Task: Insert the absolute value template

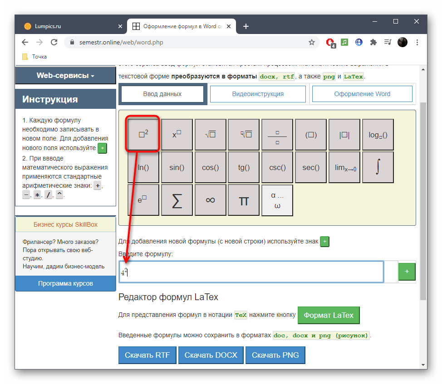Action: [344, 134]
